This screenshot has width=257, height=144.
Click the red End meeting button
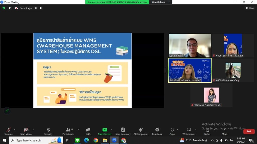(249, 131)
